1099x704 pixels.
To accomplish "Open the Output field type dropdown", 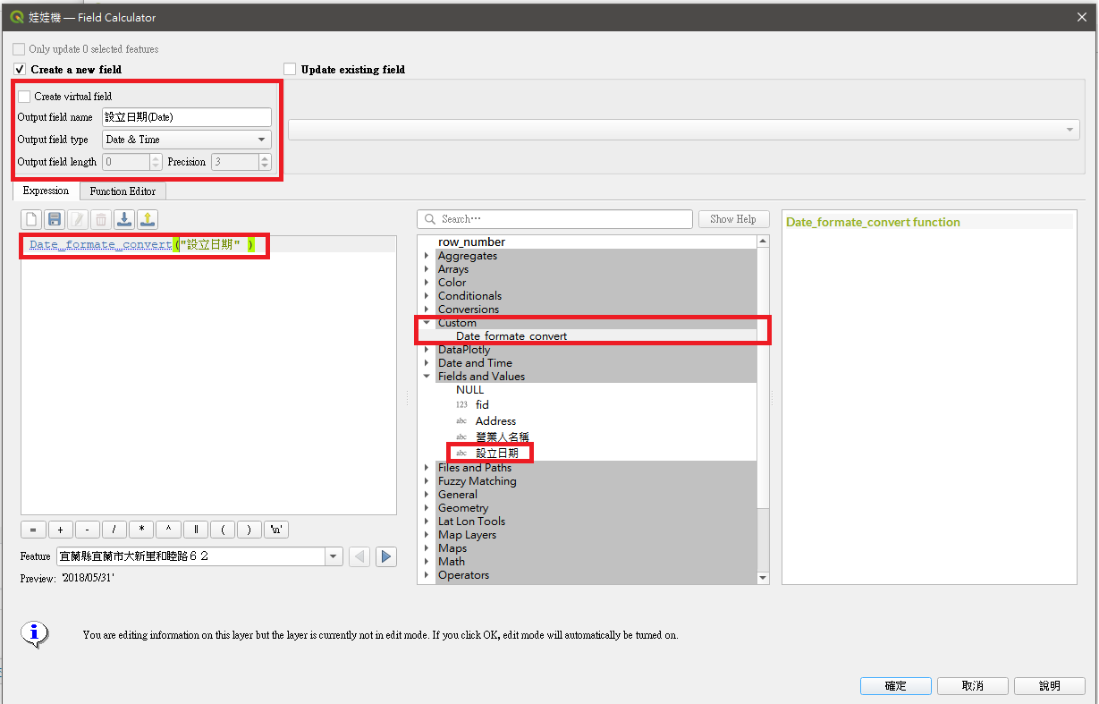I will point(260,140).
